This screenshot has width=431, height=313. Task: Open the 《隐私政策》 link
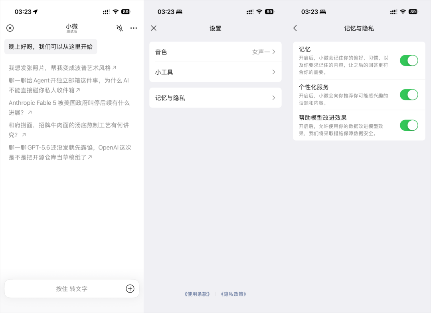[x=233, y=294]
